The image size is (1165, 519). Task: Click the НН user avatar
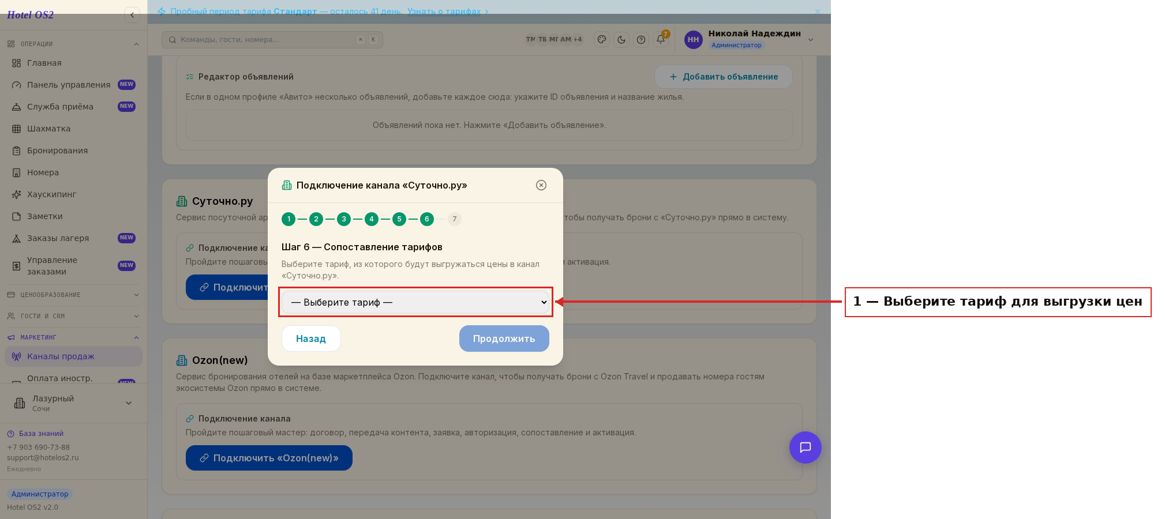tap(694, 40)
